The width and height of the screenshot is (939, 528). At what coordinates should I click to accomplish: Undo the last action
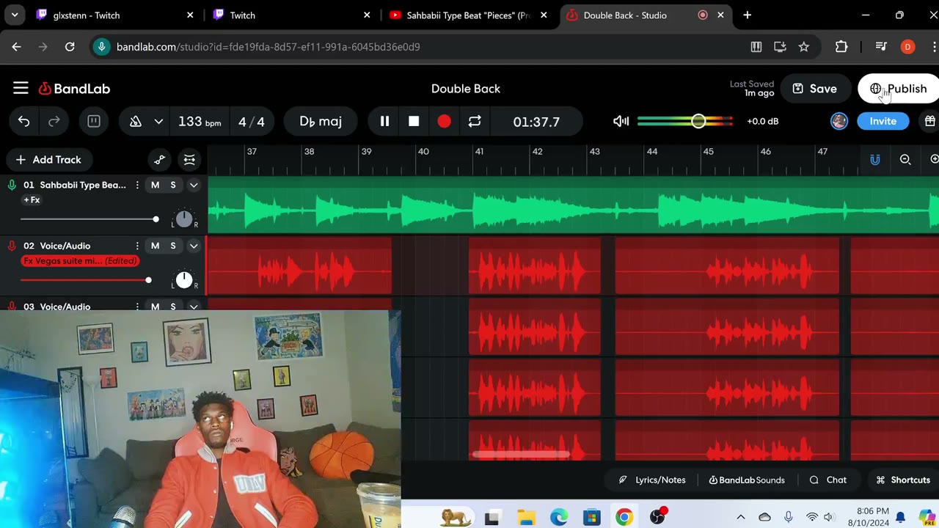coord(24,122)
